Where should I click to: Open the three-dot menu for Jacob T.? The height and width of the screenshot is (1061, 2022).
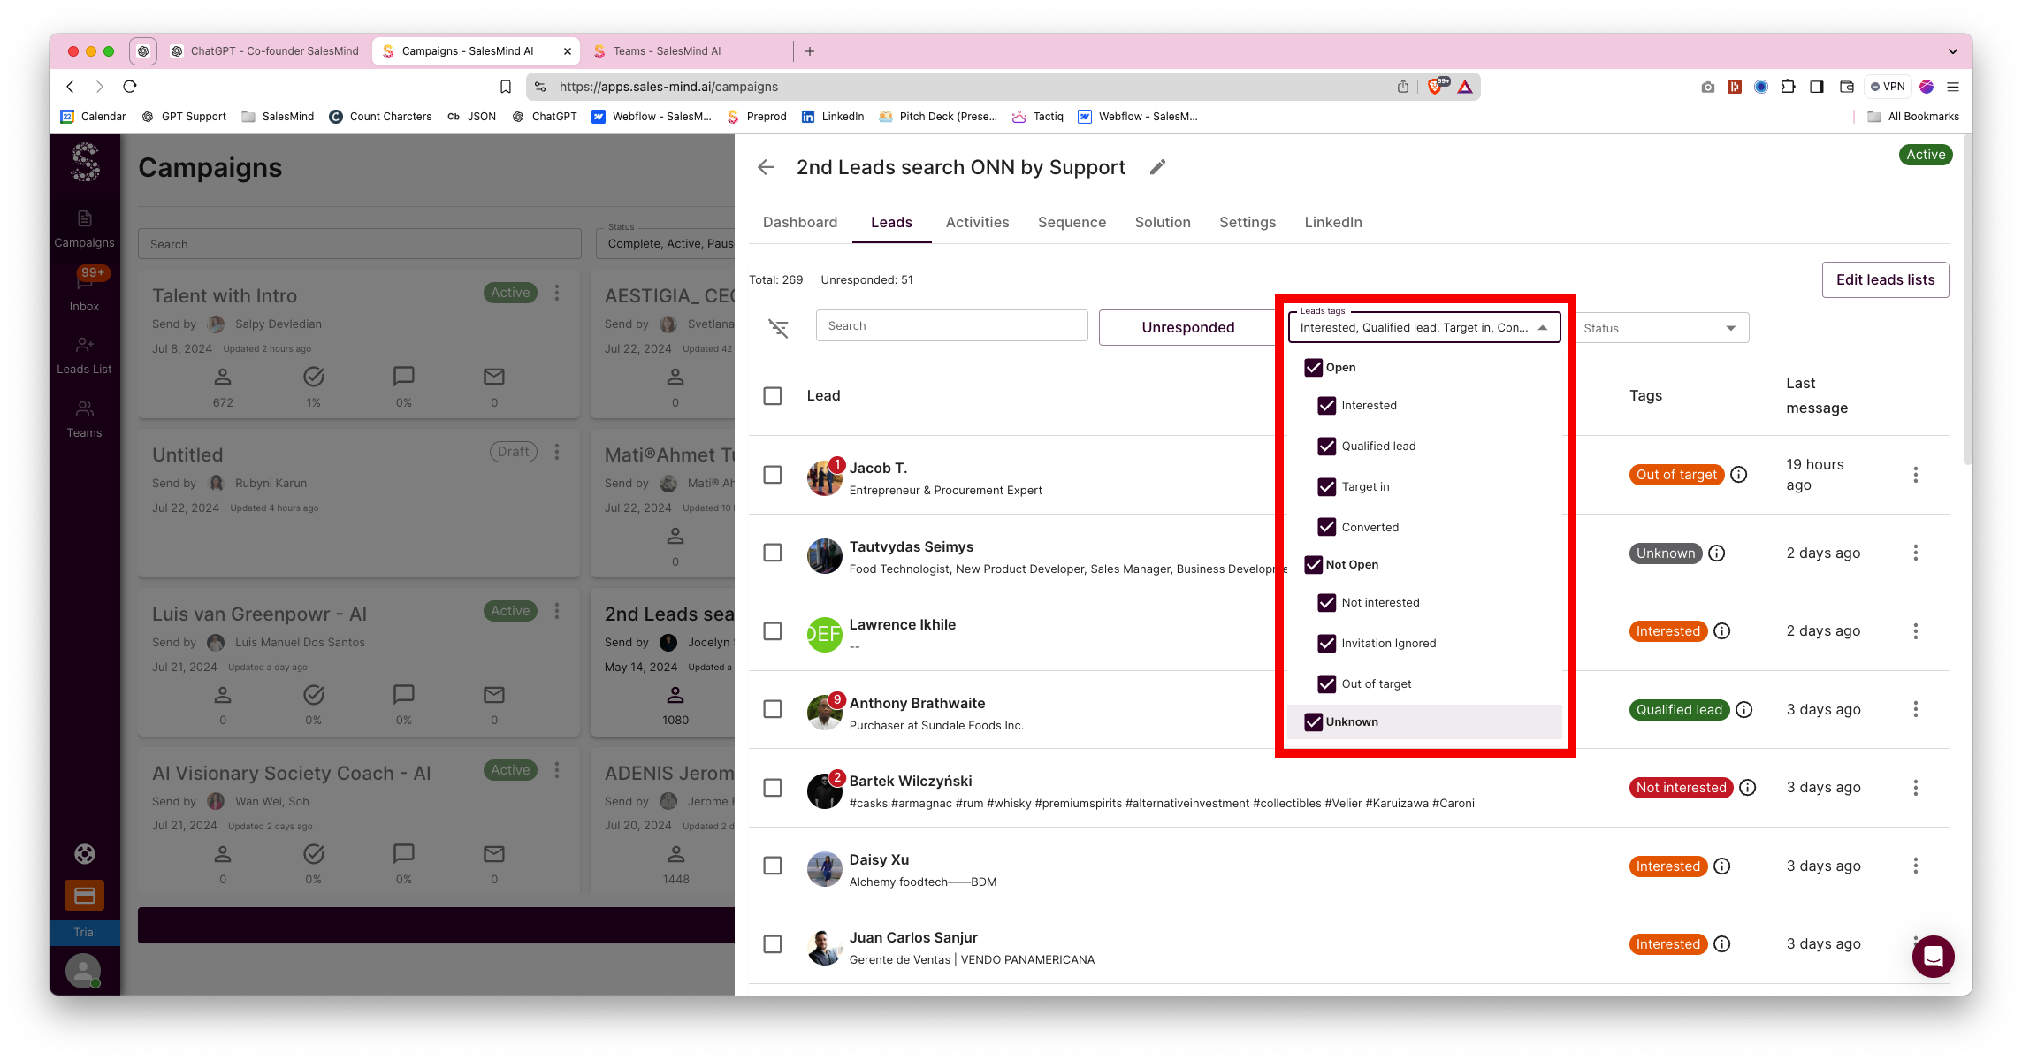pos(1915,475)
